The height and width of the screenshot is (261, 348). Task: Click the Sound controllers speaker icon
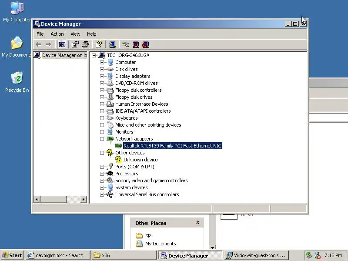click(110, 181)
